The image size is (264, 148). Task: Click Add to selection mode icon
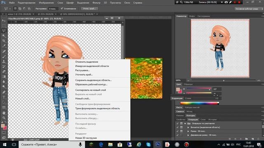click(x=20, y=9)
